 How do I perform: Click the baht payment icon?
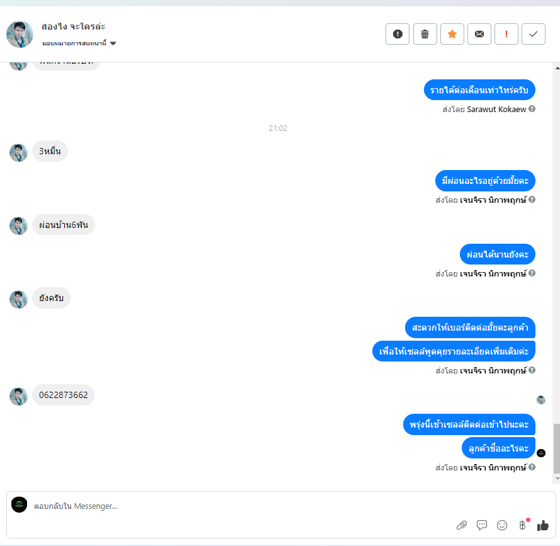522,525
